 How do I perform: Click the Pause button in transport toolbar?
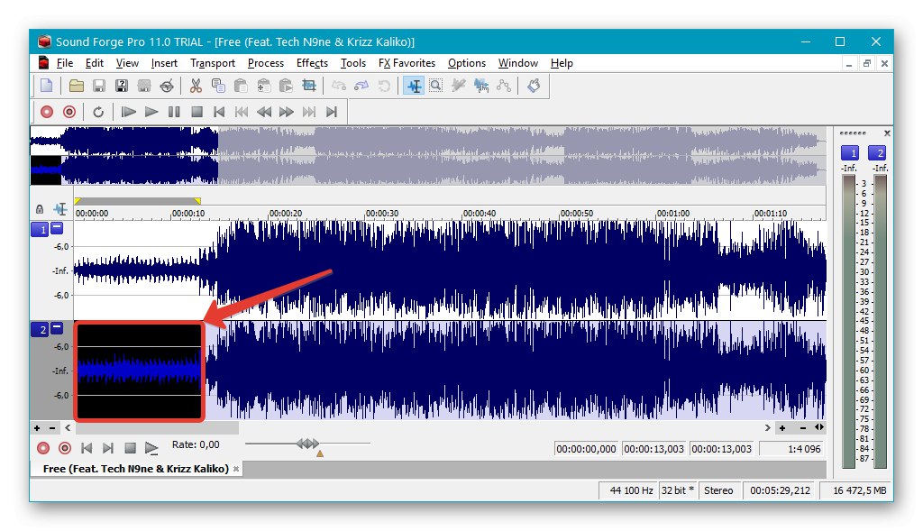(x=174, y=112)
